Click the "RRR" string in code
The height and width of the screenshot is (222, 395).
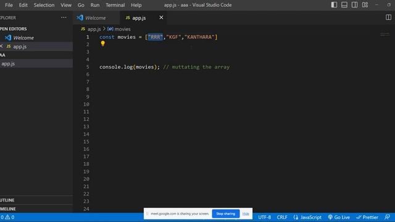(156, 37)
